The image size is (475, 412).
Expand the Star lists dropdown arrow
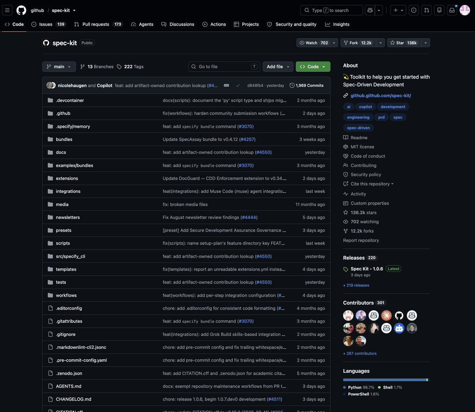click(x=425, y=43)
